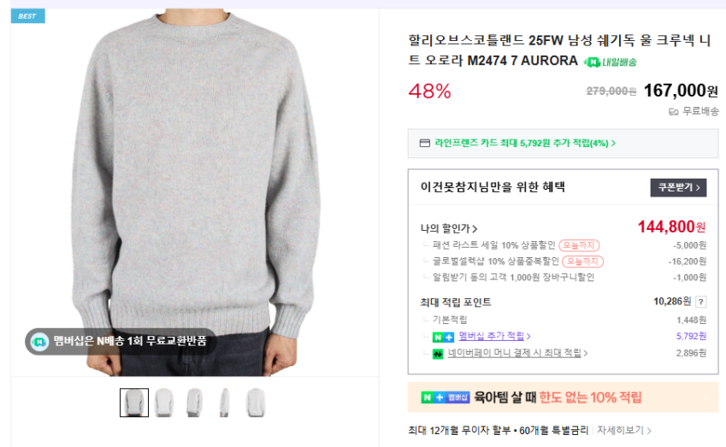This screenshot has width=726, height=447.
Task: Select the fourth side-view thumbnail
Action: [x=225, y=403]
